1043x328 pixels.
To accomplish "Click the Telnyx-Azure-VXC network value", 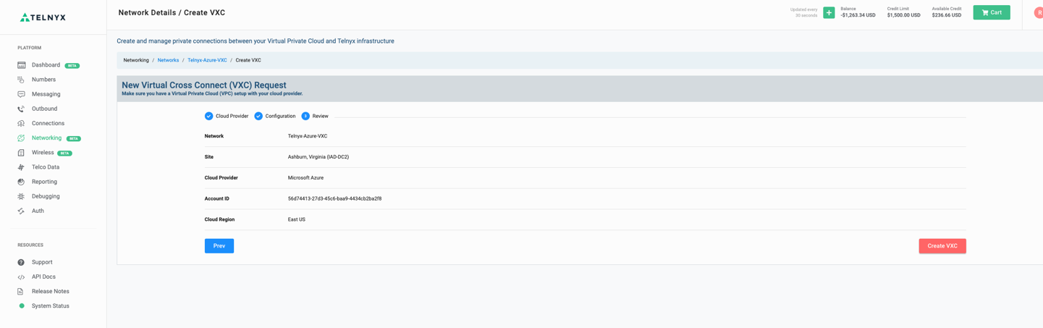I will point(308,136).
